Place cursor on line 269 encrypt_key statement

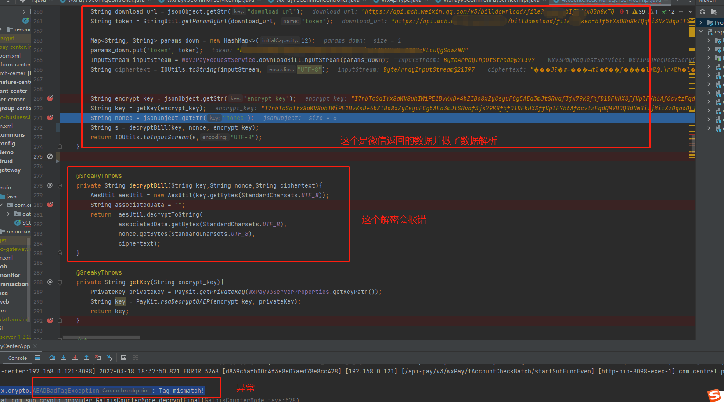click(x=193, y=98)
